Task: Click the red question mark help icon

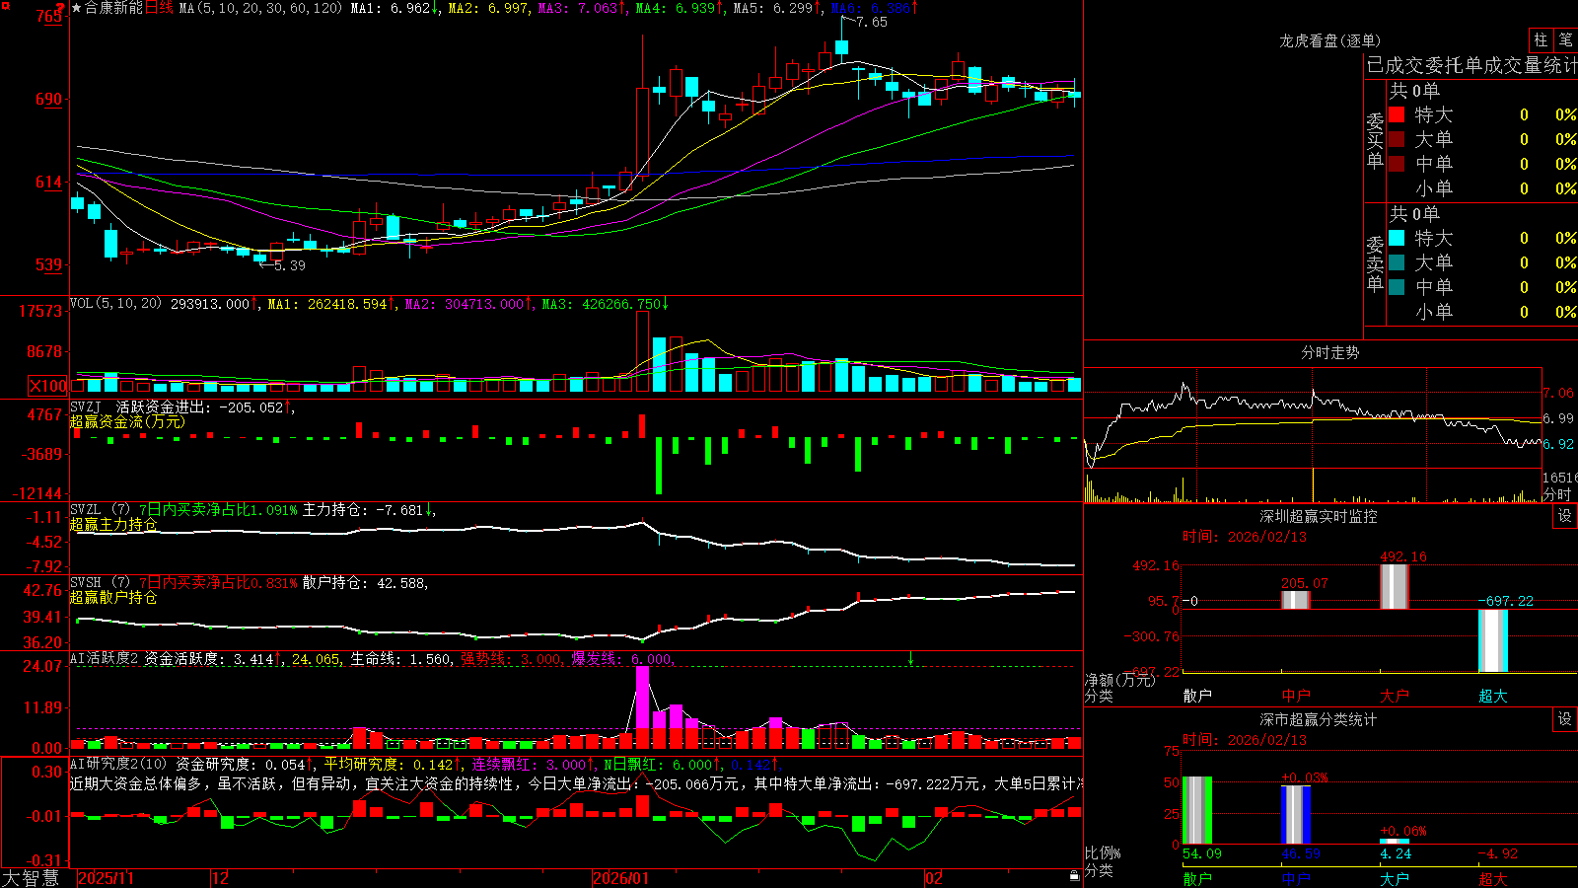Action: click(x=61, y=9)
